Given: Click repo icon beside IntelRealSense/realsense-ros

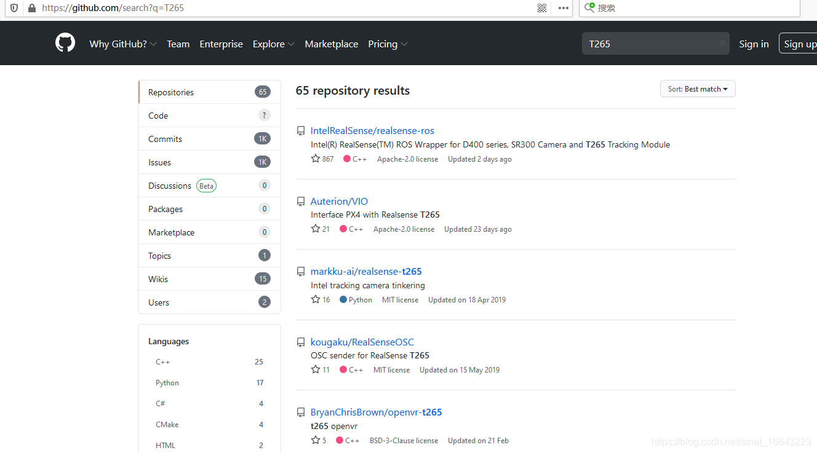Looking at the screenshot, I should pyautogui.click(x=301, y=131).
